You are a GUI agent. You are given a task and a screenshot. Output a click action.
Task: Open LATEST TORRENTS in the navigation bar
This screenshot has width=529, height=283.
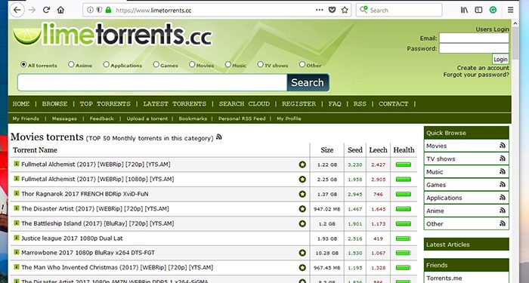pyautogui.click(x=175, y=104)
